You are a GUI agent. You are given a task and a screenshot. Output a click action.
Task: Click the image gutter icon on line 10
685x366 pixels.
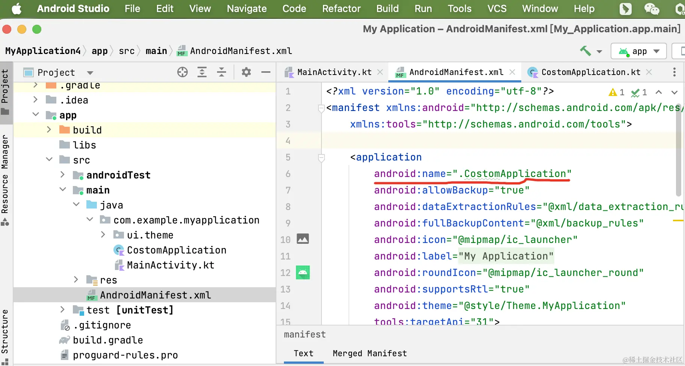[303, 239]
